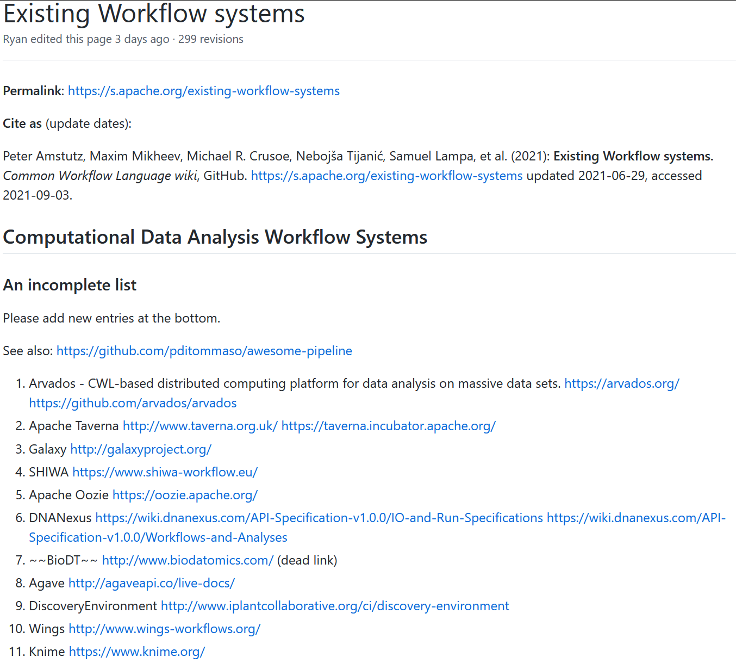Open the knime.org link

[x=137, y=652]
